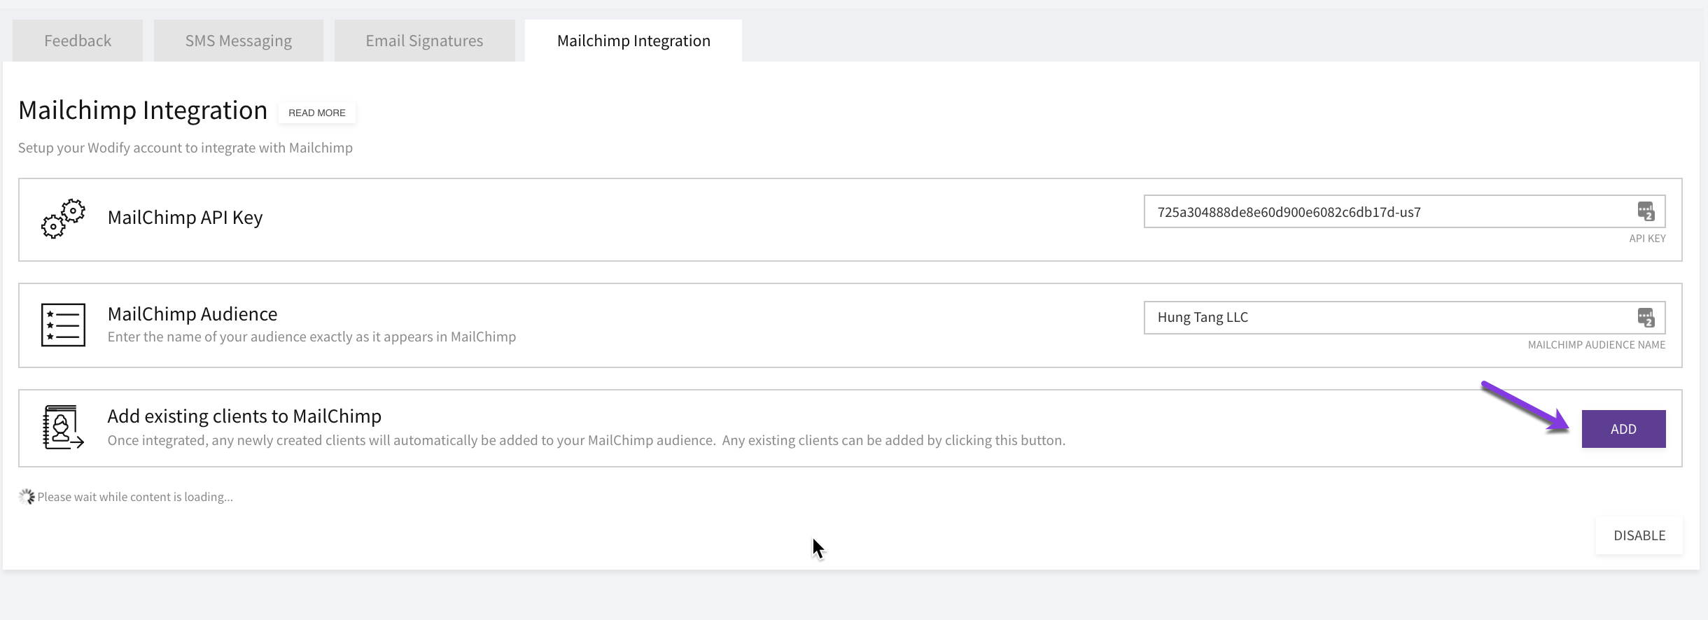Click 'Setup your Wodify account to integrate' text

(x=185, y=148)
